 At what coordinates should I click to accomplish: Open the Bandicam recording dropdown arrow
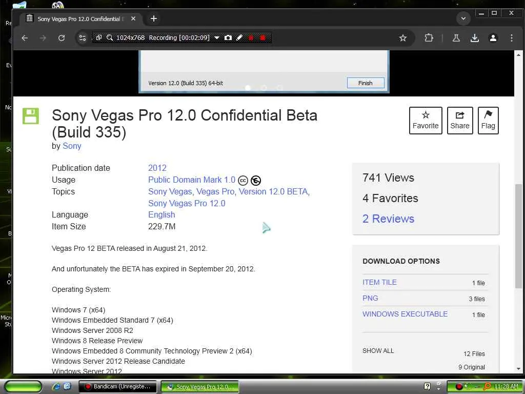tap(217, 37)
